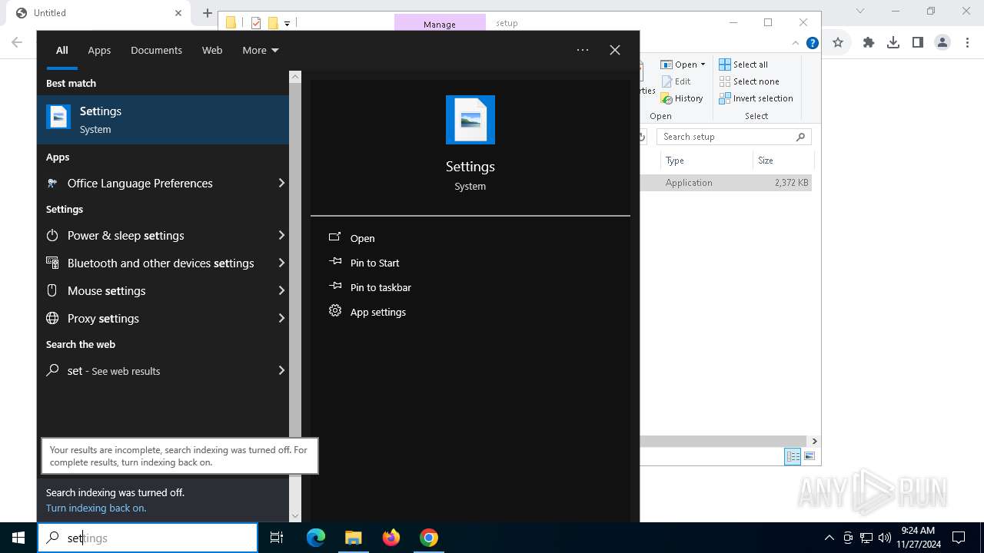This screenshot has width=984, height=553.
Task: Expand Mouse settings result arrow
Action: [281, 290]
